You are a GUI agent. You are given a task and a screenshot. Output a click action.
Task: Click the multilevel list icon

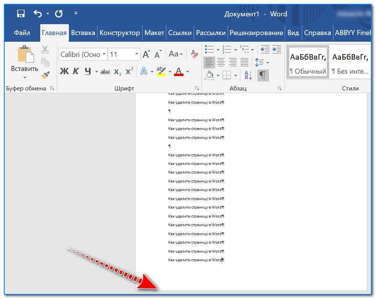[244, 50]
